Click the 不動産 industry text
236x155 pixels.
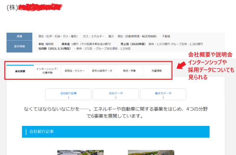point(166,36)
